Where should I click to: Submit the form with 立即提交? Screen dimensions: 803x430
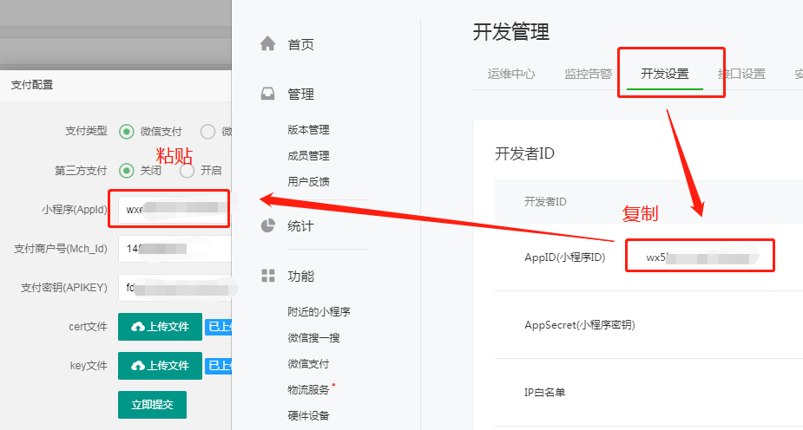[152, 405]
